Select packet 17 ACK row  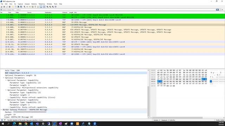tap(112, 54)
